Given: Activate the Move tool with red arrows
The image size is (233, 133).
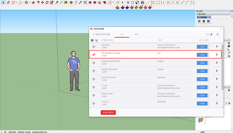Looking at the screenshot, I should [43, 2].
